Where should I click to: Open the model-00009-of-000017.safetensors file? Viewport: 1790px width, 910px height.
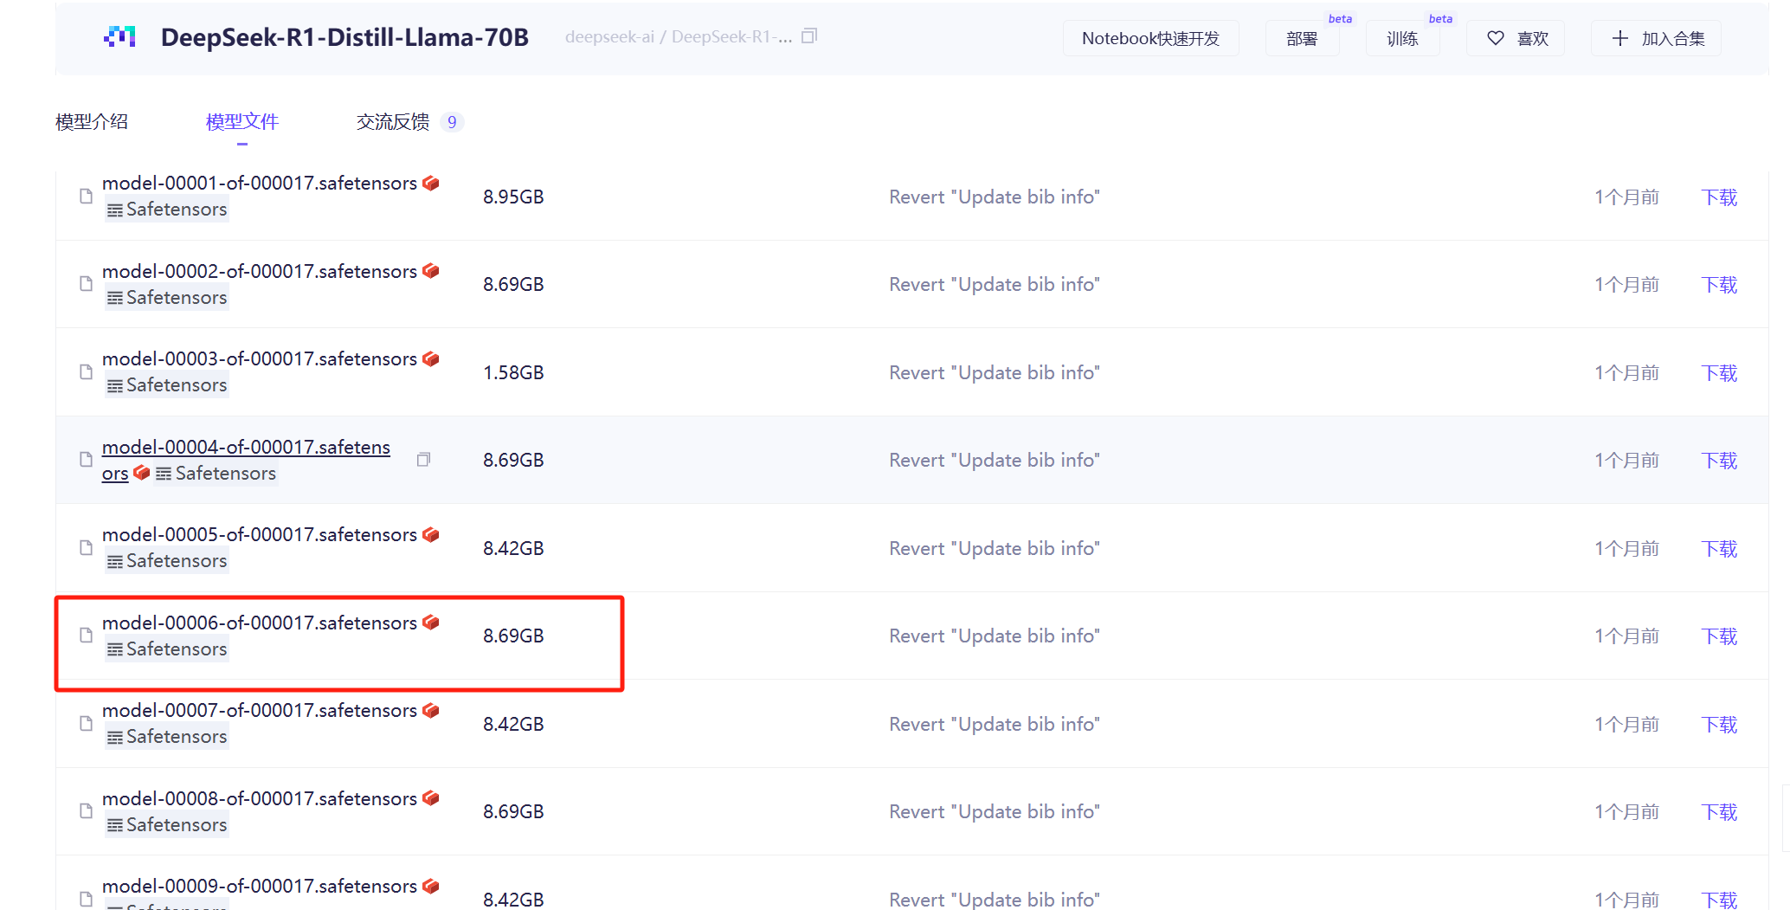click(x=260, y=886)
